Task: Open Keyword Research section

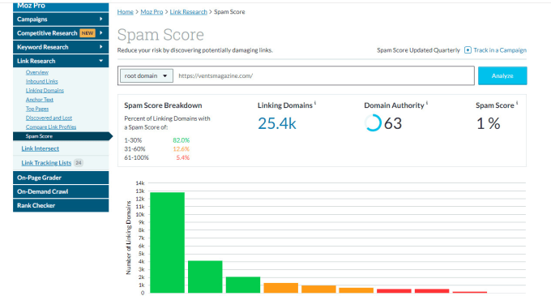Action: (x=61, y=47)
